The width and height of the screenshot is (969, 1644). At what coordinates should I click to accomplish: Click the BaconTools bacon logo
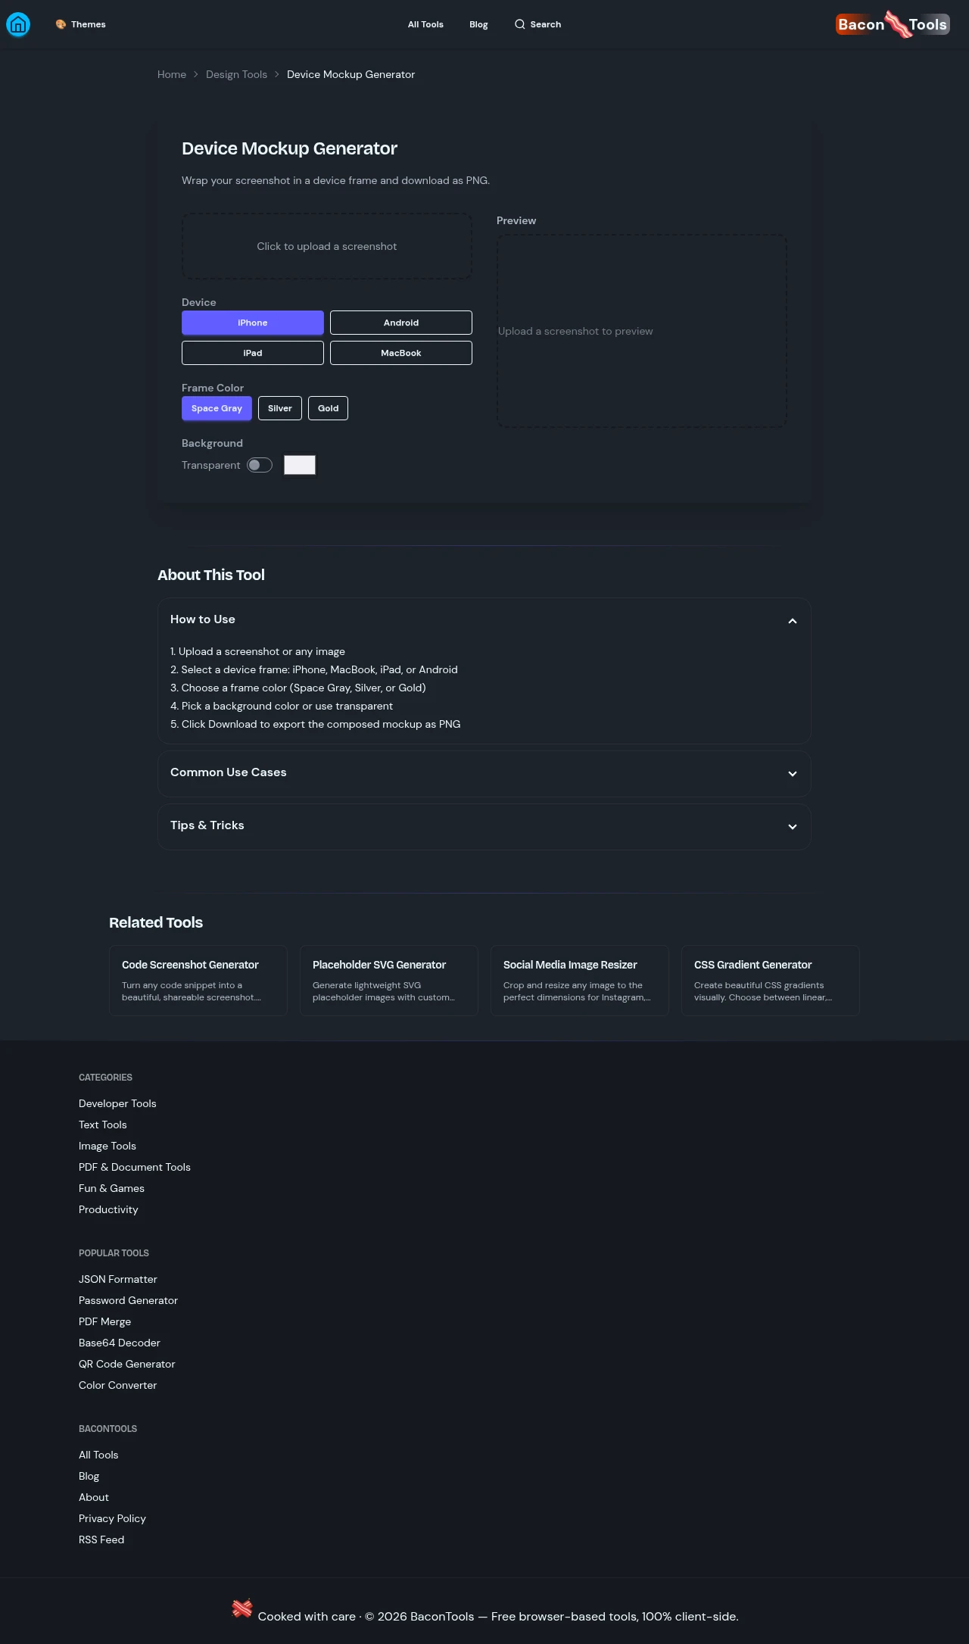[893, 24]
